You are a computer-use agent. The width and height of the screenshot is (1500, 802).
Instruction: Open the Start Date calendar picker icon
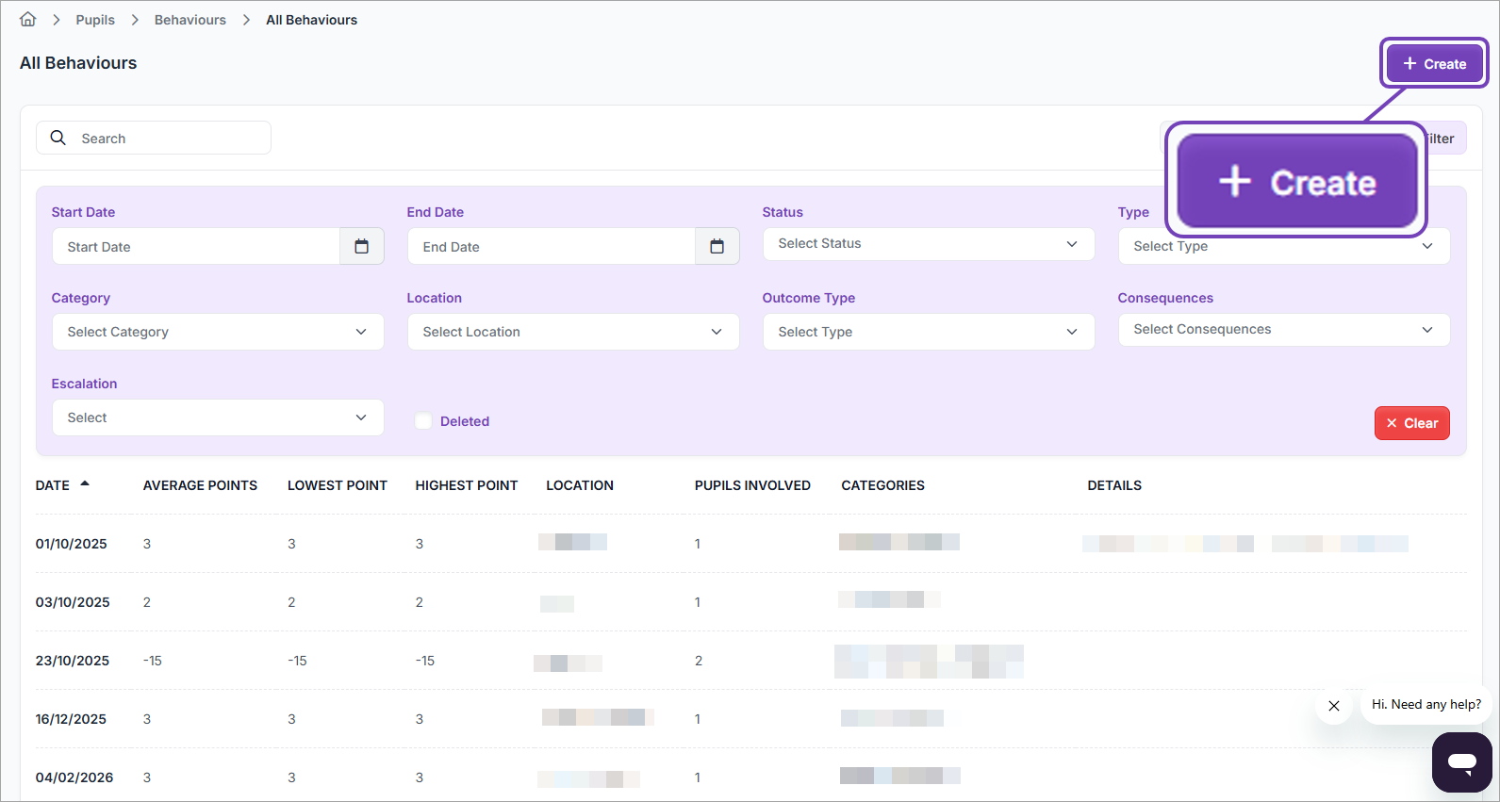pos(361,247)
